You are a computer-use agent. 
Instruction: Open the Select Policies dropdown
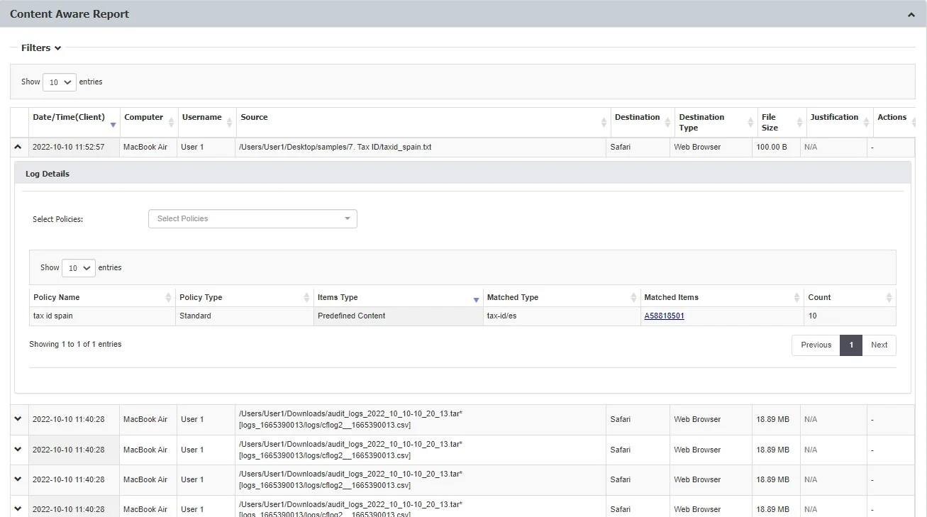pyautogui.click(x=252, y=218)
